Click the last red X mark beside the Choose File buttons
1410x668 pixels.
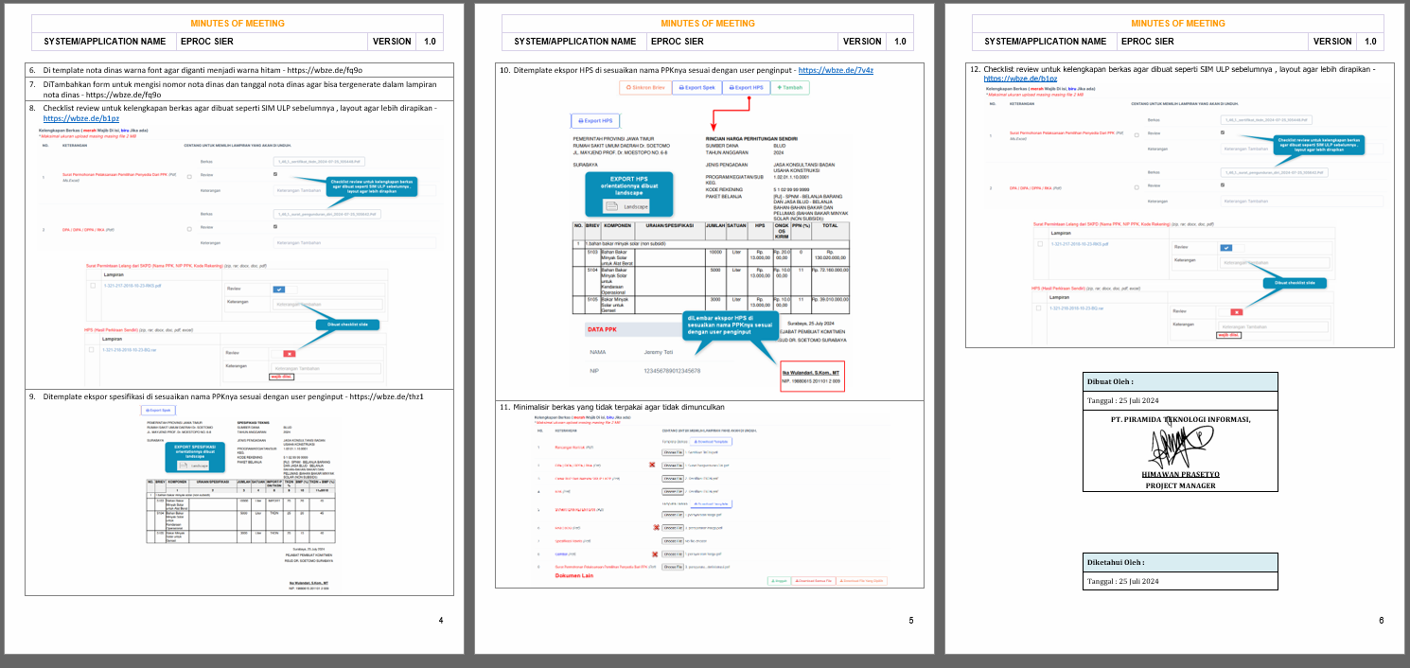[x=655, y=553]
